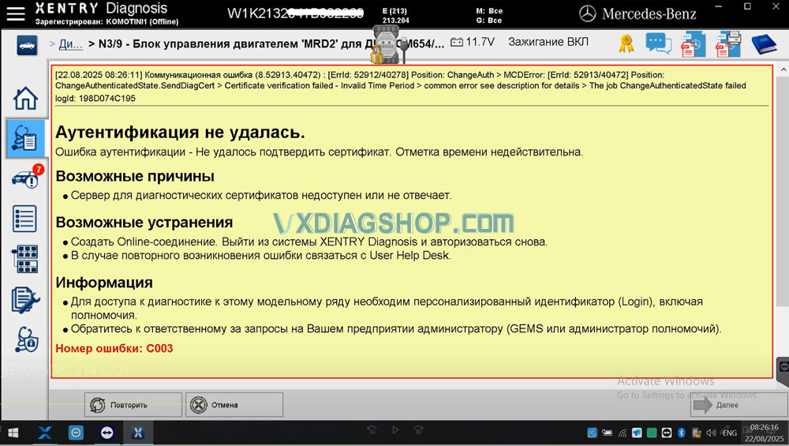Viewport: 789px width, 446px height.
Task: Click the TeamViewer tray icon
Action: click(667, 433)
